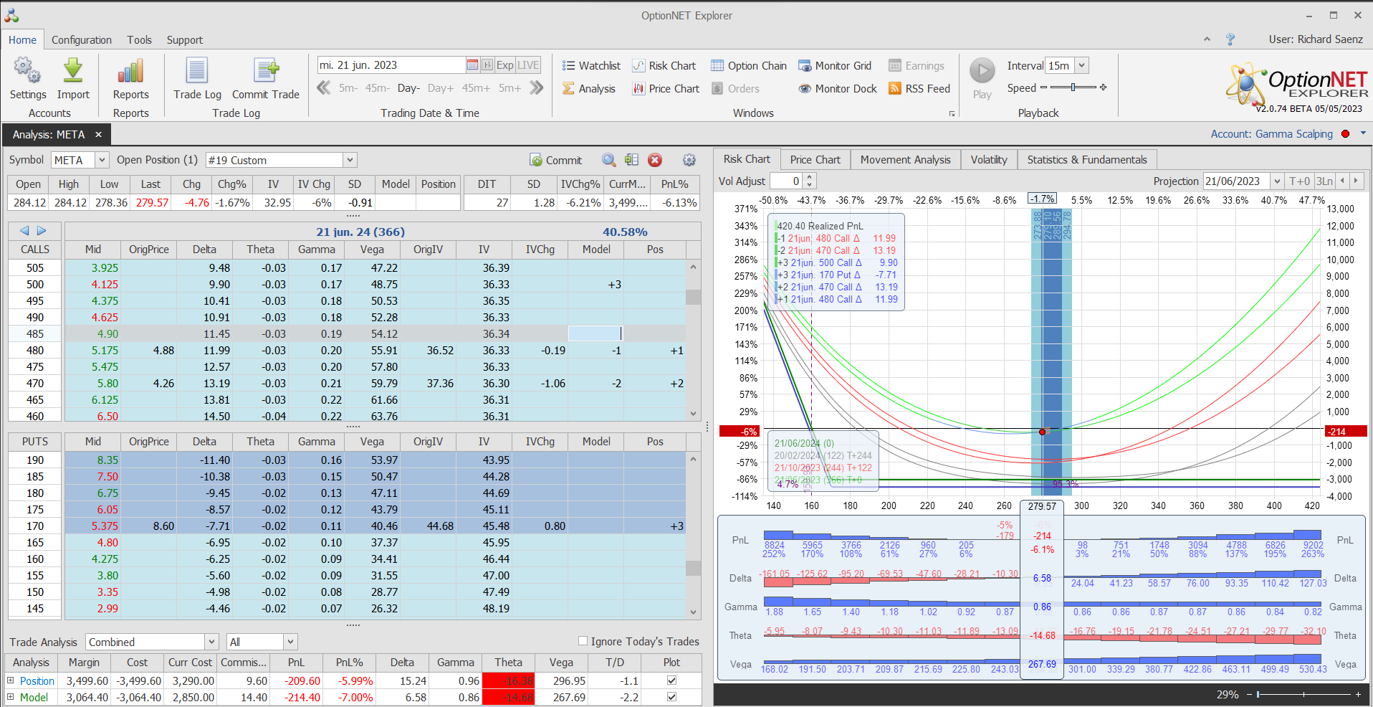
Task: Open the Option Chain window
Action: pyautogui.click(x=748, y=66)
